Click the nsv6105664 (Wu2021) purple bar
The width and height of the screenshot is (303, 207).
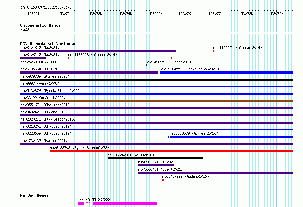[x=89, y=73]
